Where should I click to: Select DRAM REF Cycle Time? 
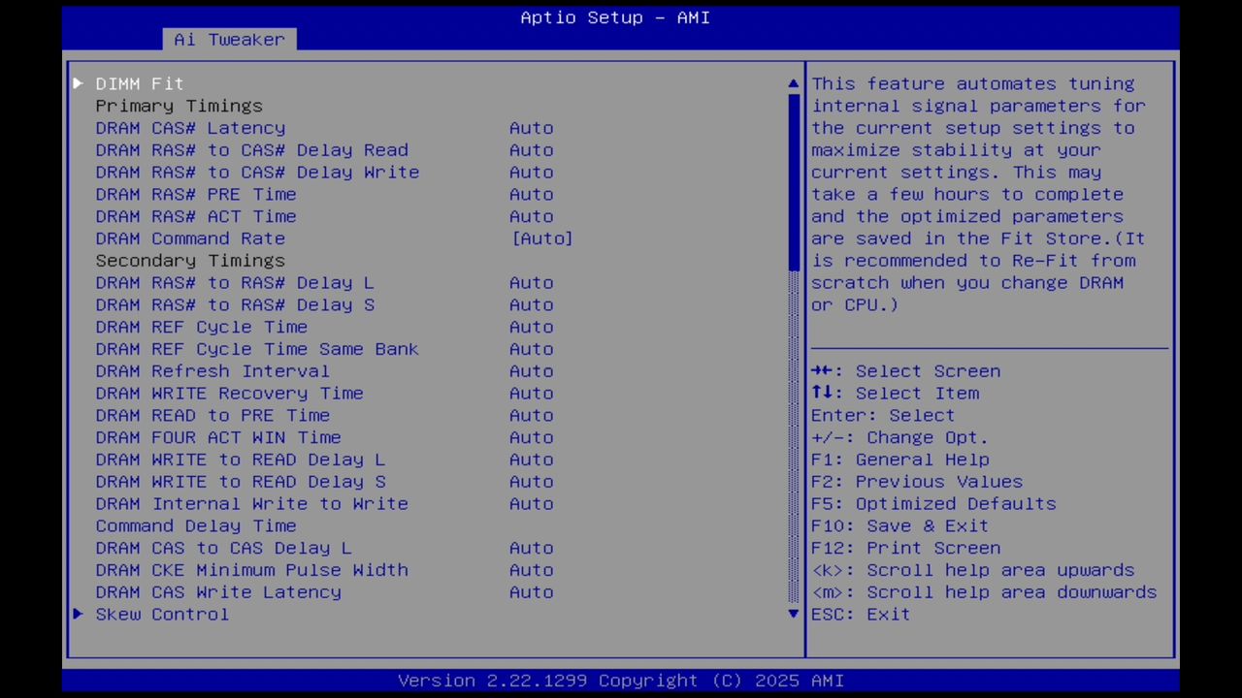pyautogui.click(x=291, y=327)
